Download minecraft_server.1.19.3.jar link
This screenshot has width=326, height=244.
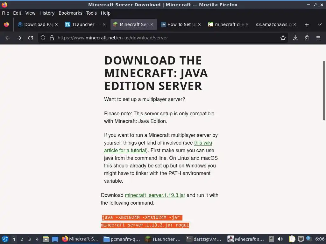coord(155,195)
